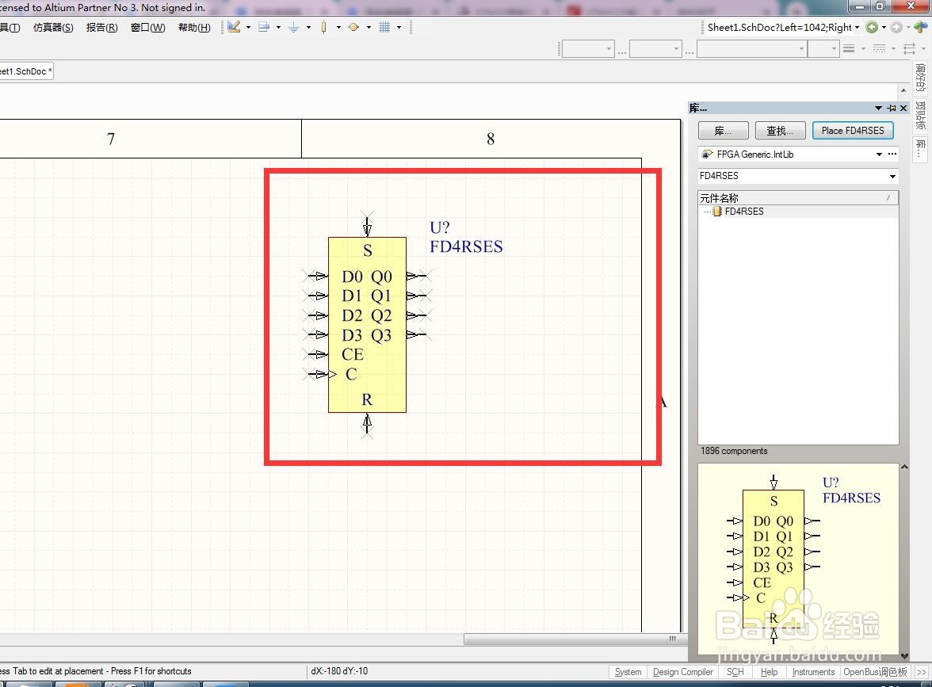The height and width of the screenshot is (687, 932).
Task: Open the 库... side panel tab
Action: pyautogui.click(x=921, y=149)
